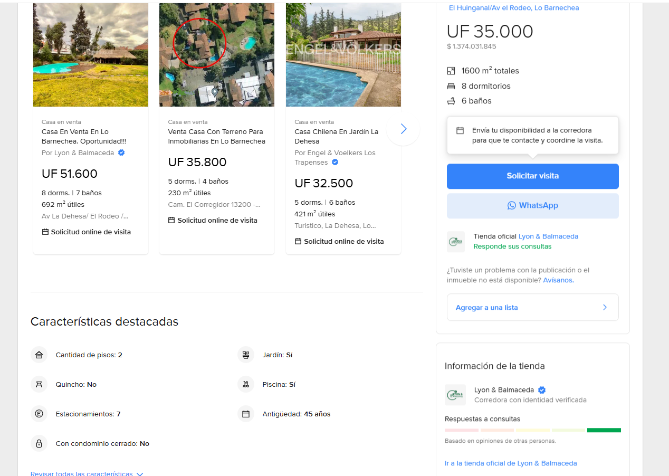Screen dimensions: 669x476
Task: Go to the Lyon & Balmaceda official store link
Action: [511, 463]
